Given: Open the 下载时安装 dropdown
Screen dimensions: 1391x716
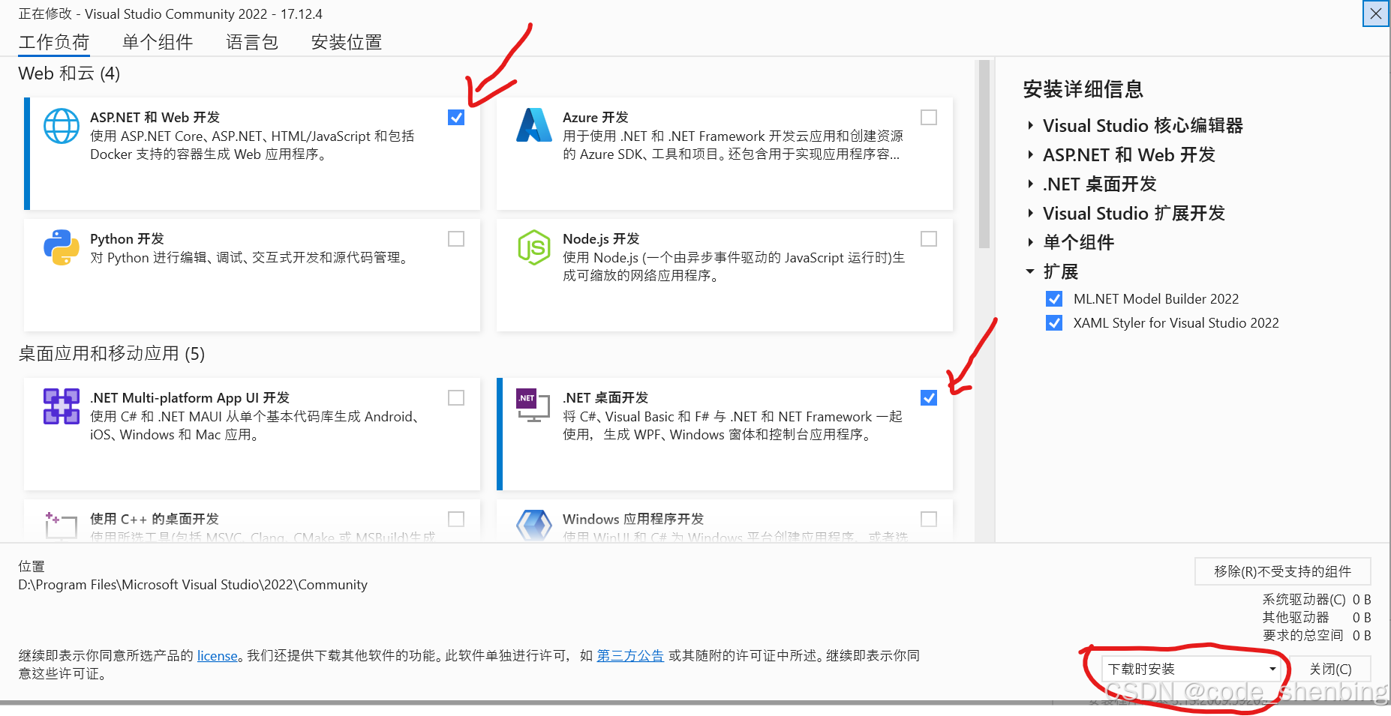Looking at the screenshot, I should (x=1191, y=669).
